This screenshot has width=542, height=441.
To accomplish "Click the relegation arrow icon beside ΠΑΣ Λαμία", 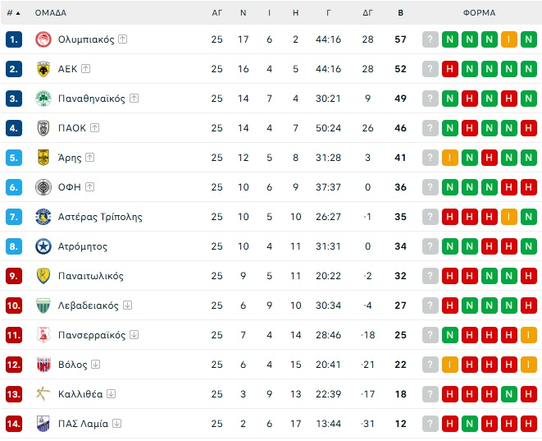I will click(116, 424).
